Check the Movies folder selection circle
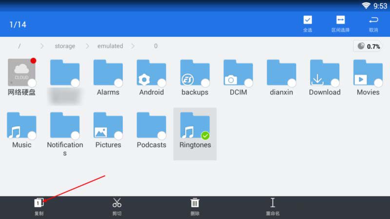390x219 pixels. click(378, 83)
